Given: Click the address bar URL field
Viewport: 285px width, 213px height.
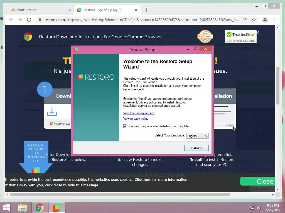Looking at the screenshot, I should [141, 20].
